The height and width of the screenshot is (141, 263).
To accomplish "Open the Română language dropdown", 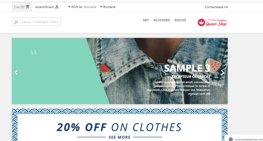I will click(108, 7).
